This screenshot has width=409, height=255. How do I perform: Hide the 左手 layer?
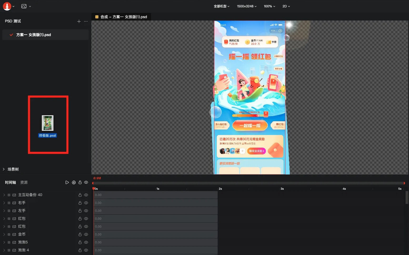pos(86,211)
